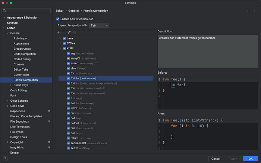The image size is (261, 163).
Task: Click the back navigation arrow
Action: pos(249,11)
